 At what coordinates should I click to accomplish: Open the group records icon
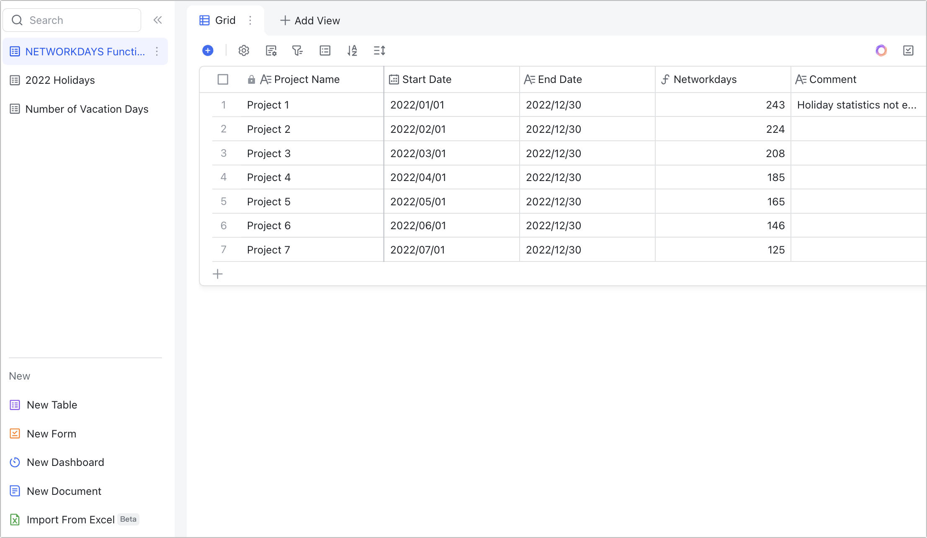coord(325,50)
